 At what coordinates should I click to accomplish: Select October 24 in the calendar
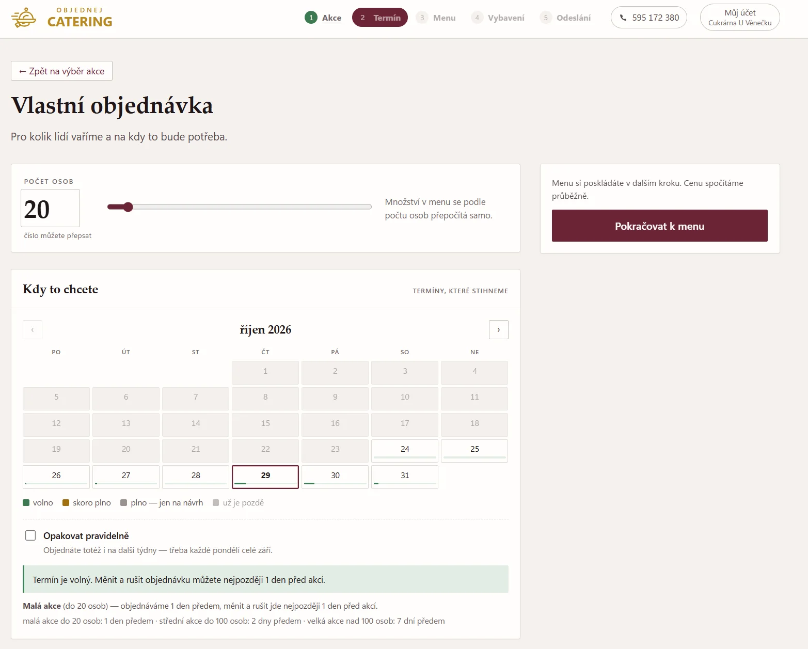point(405,450)
